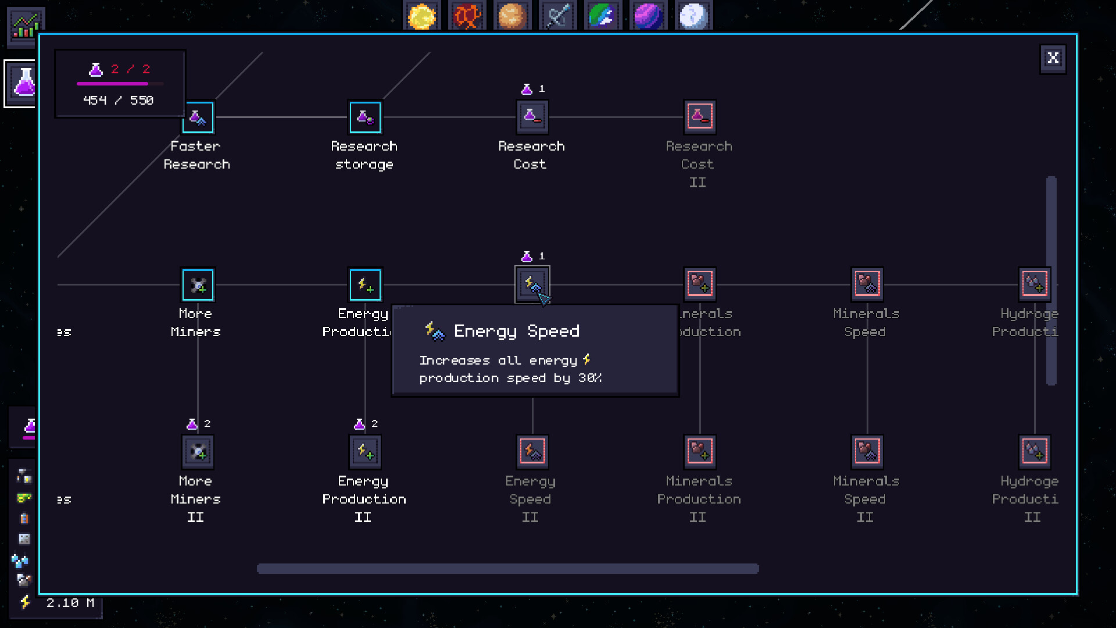
Task: Click the locked Hydrogen Production II node
Action: [x=1035, y=452]
